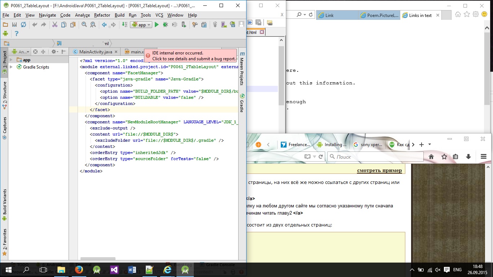Expand the Gradle Scripts tree node
The height and width of the screenshot is (277, 493).
[11, 67]
